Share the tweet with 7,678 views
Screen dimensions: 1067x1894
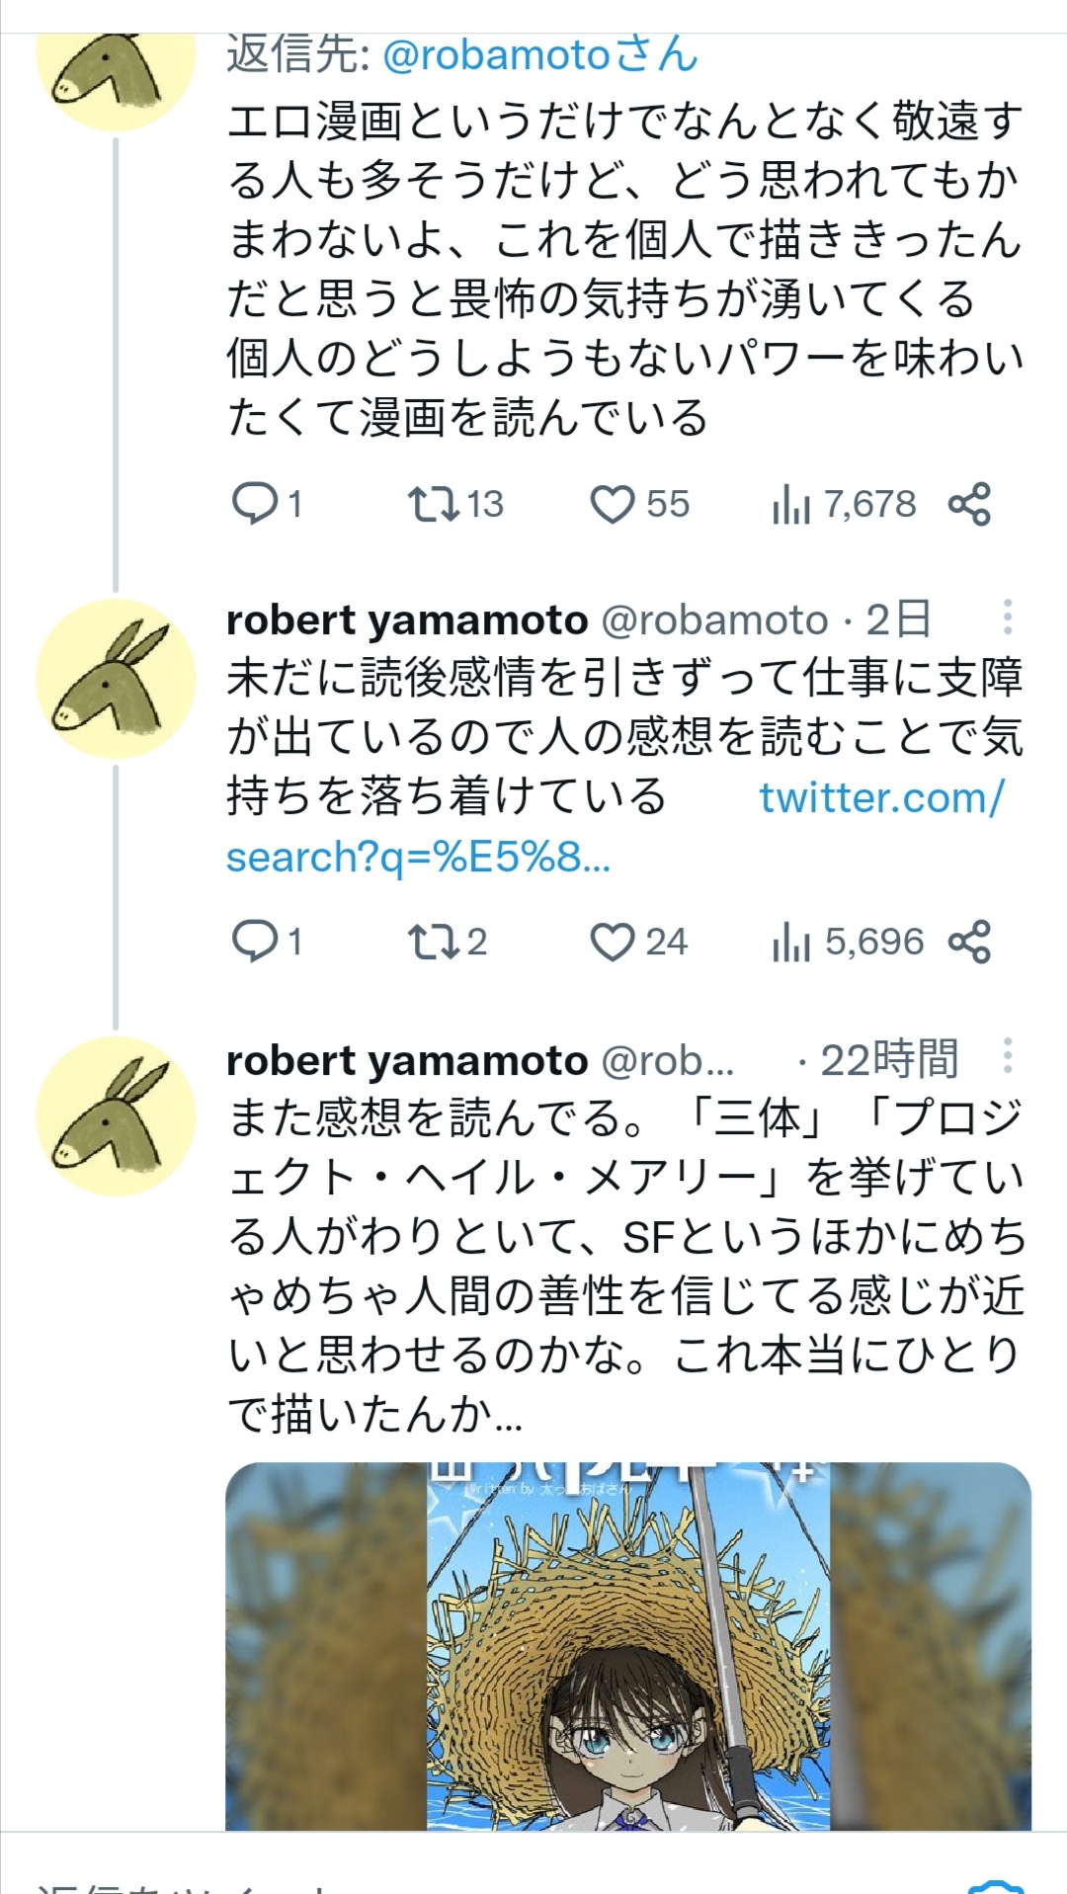click(x=969, y=504)
